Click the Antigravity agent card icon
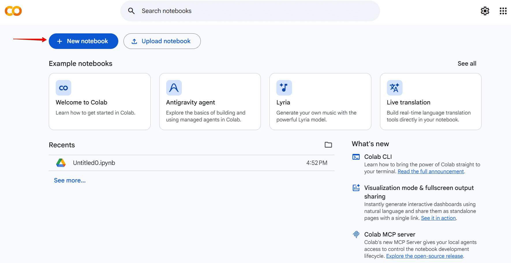The width and height of the screenshot is (511, 263). 174,88
